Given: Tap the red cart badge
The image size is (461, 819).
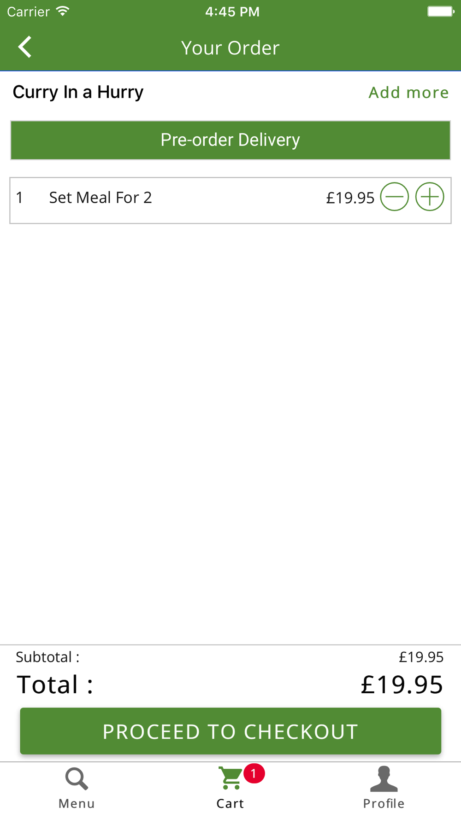Looking at the screenshot, I should [254, 773].
